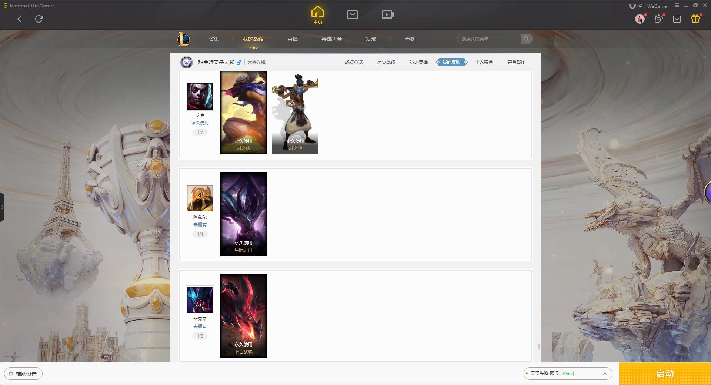Click the 搜索我的英雄 search field
711x385 pixels.
[x=489, y=39]
